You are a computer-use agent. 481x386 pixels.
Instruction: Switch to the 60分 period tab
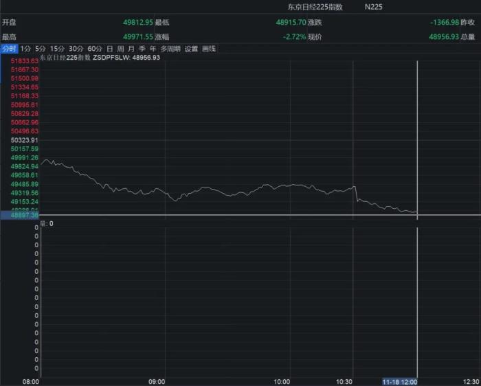(95, 49)
